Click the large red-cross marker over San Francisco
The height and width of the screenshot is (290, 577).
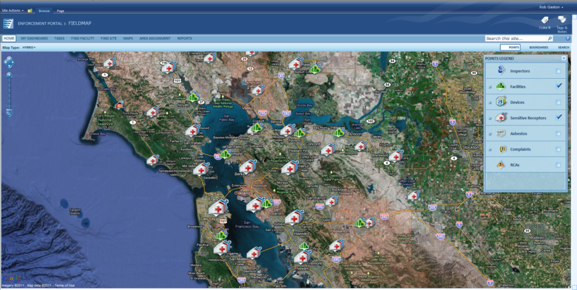tap(218, 208)
